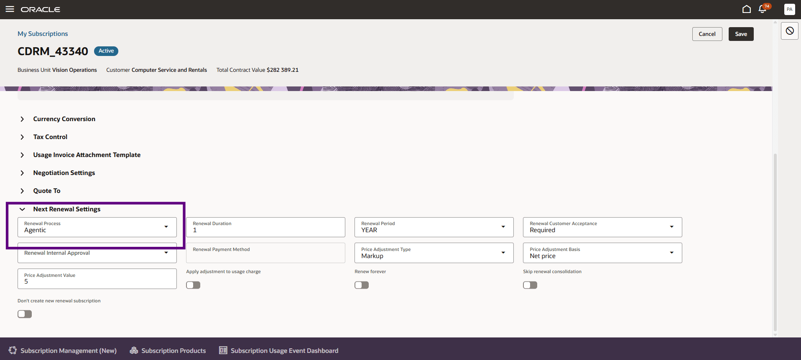Click the vertical page scrollbar
Viewport: 801px width, 360px height.
[775, 242]
